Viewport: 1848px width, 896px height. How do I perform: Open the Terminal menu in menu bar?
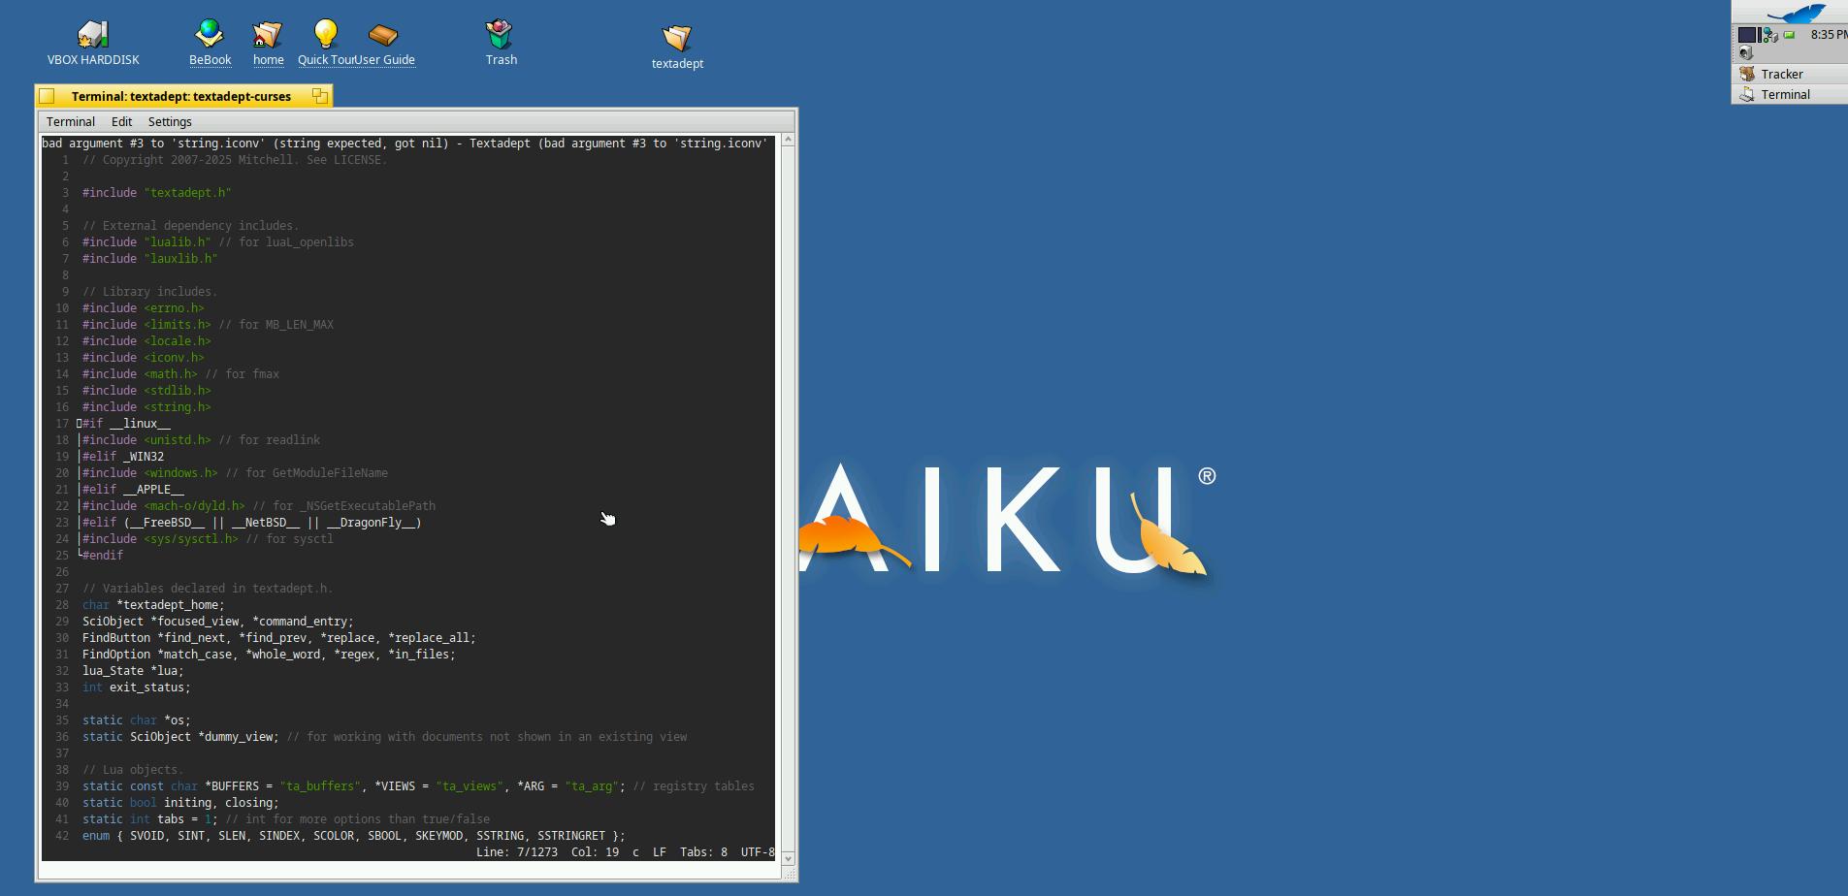[71, 122]
